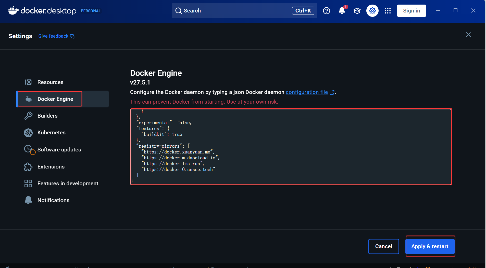
Task: Click the red warning message text
Action: (x=204, y=102)
